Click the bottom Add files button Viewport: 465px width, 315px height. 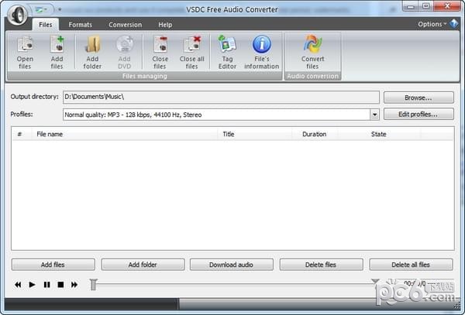(x=53, y=265)
